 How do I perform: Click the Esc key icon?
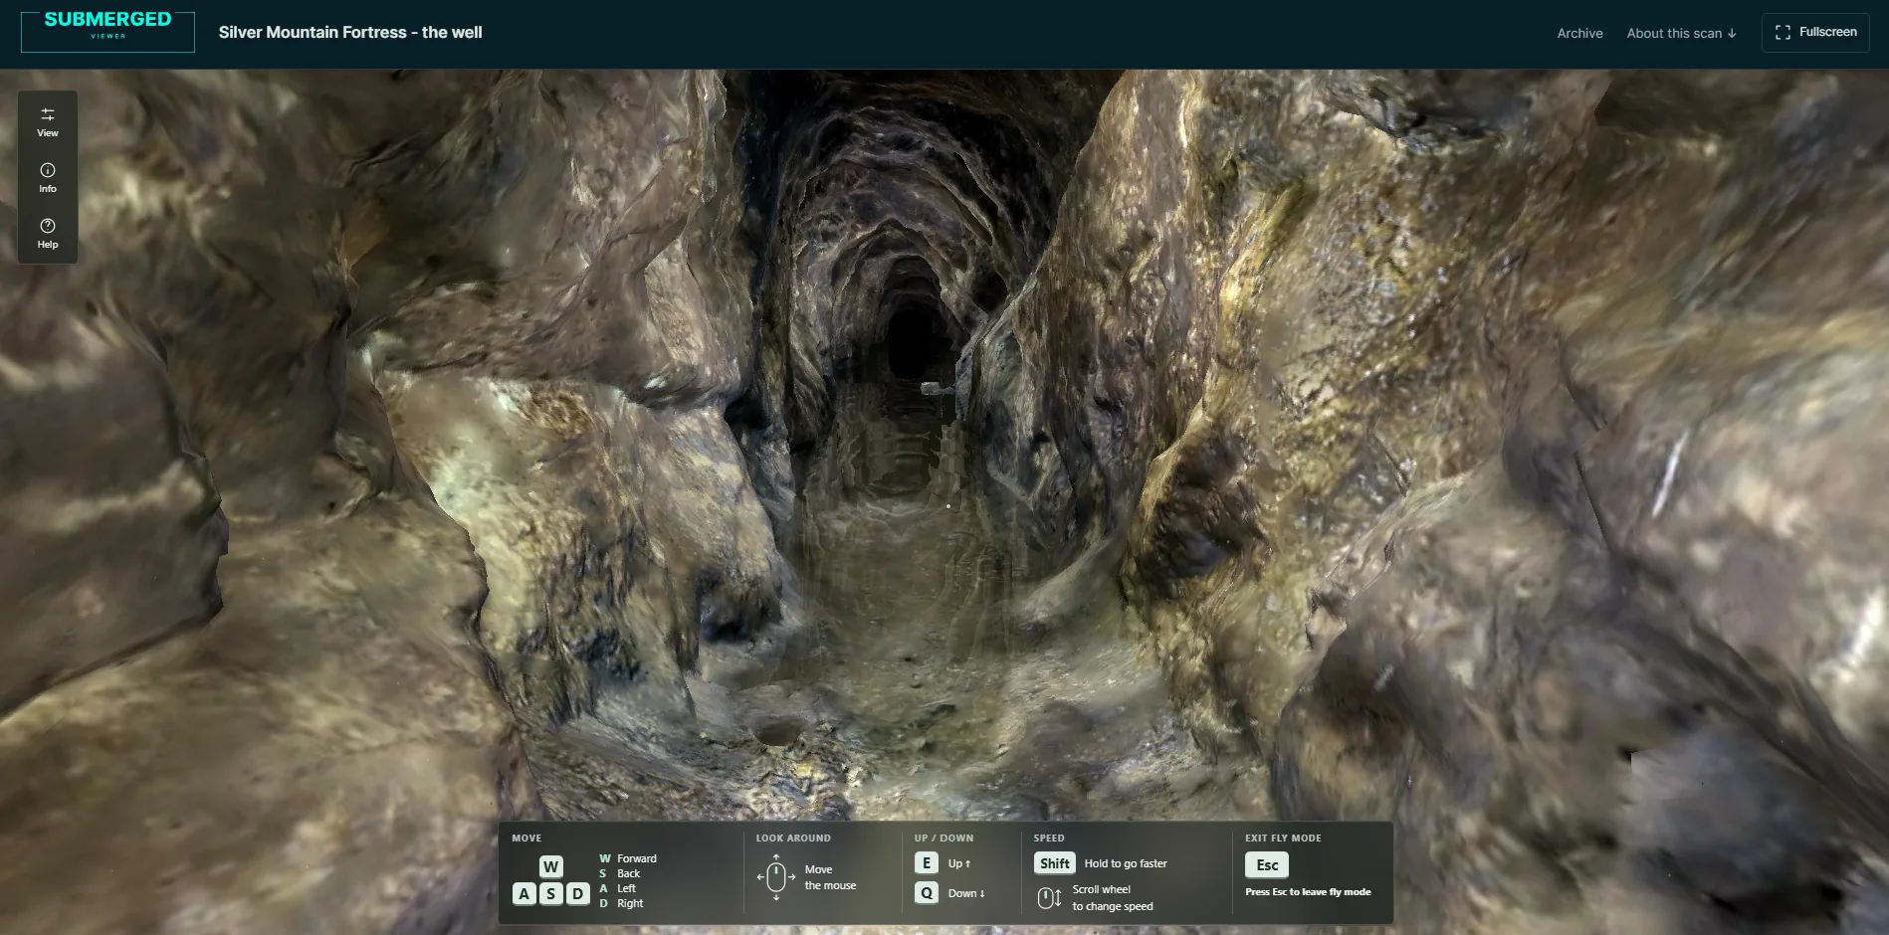[x=1267, y=865]
